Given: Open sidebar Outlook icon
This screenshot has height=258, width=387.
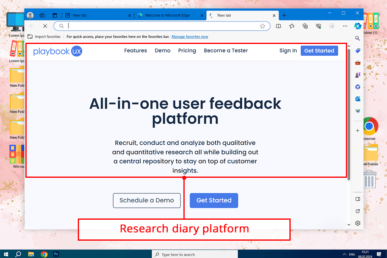Looking at the screenshot, I should point(358,99).
